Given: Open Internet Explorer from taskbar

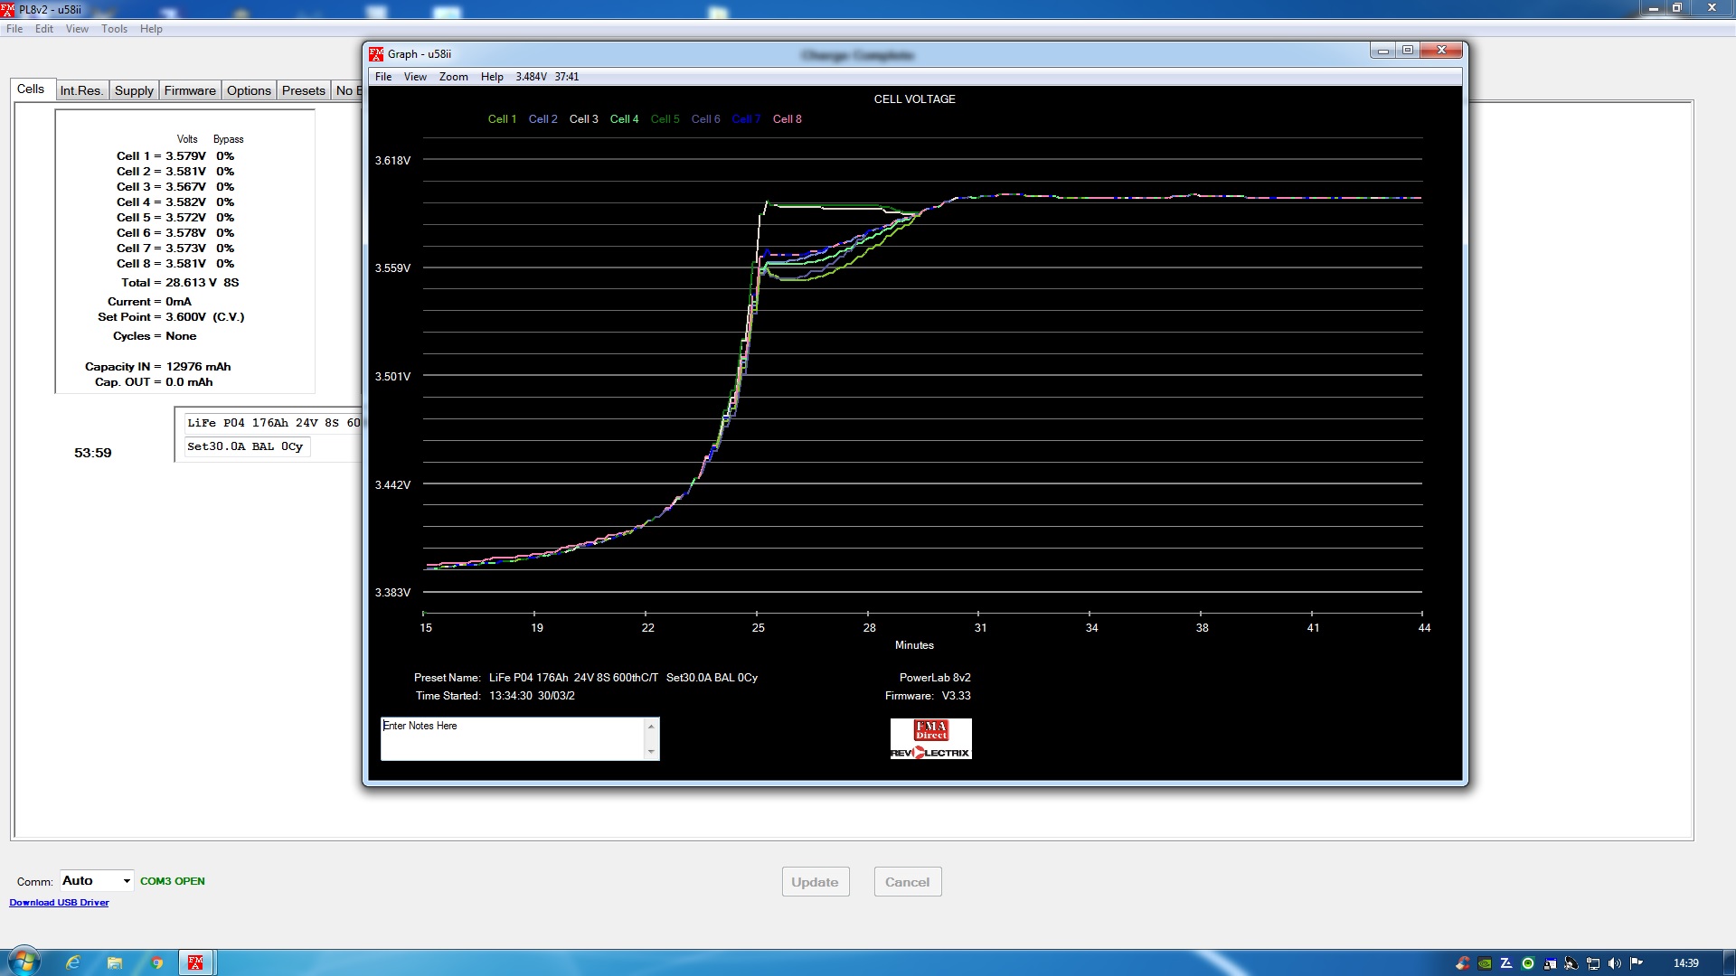Looking at the screenshot, I should pyautogui.click(x=73, y=962).
